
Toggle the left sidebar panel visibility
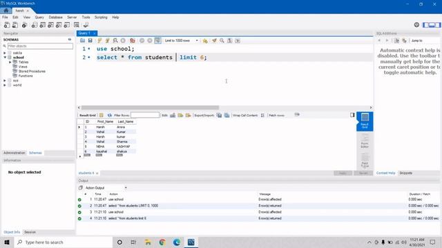click(x=425, y=25)
